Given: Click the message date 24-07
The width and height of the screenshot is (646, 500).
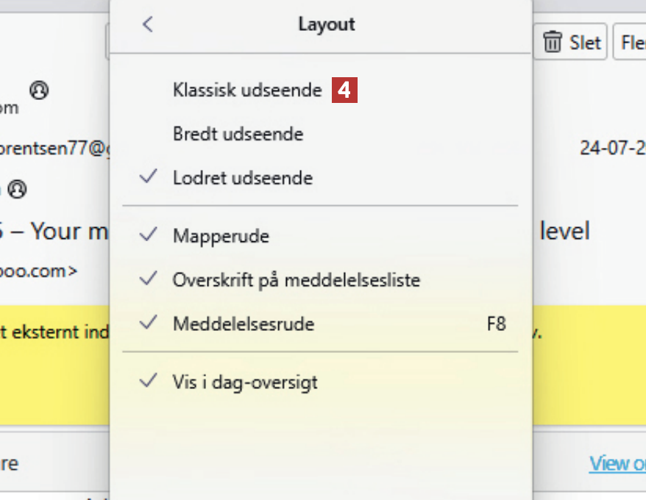Looking at the screenshot, I should [612, 148].
